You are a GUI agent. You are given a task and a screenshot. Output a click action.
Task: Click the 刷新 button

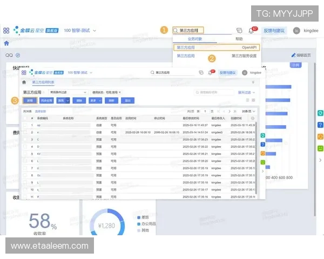(x=112, y=100)
